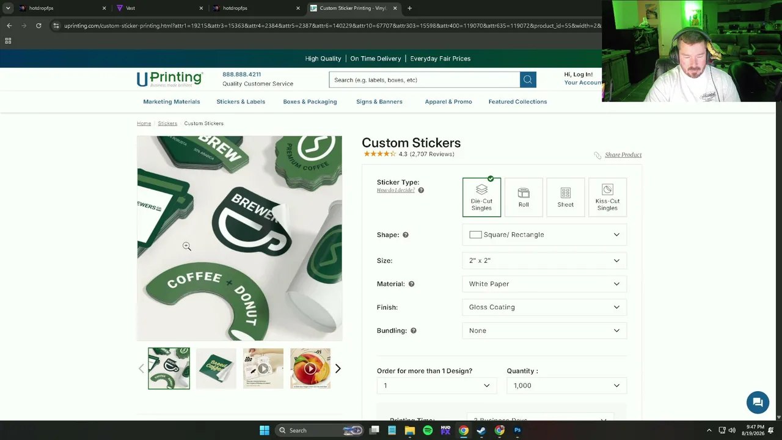Select Die-Cut Singles sticker type
This screenshot has height=440, width=782.
coord(481,197)
